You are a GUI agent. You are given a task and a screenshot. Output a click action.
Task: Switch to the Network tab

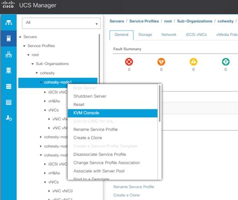click(x=169, y=35)
